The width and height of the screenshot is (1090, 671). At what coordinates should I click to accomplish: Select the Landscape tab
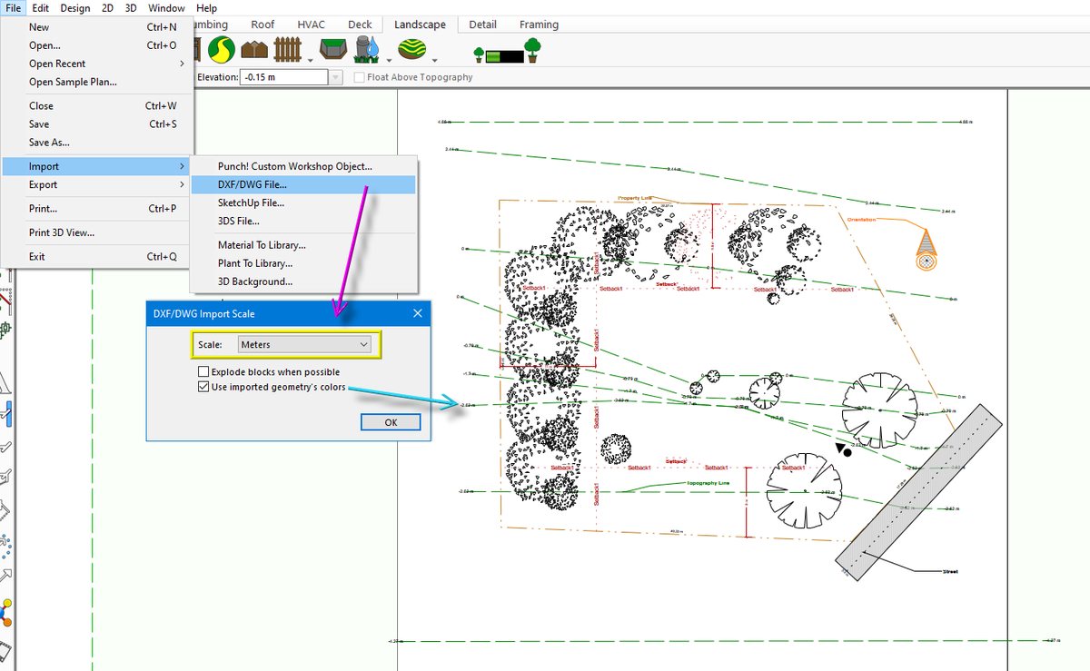420,25
